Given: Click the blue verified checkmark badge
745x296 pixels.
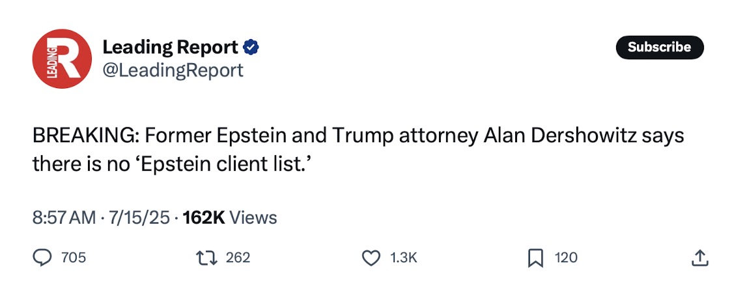Looking at the screenshot, I should [251, 47].
